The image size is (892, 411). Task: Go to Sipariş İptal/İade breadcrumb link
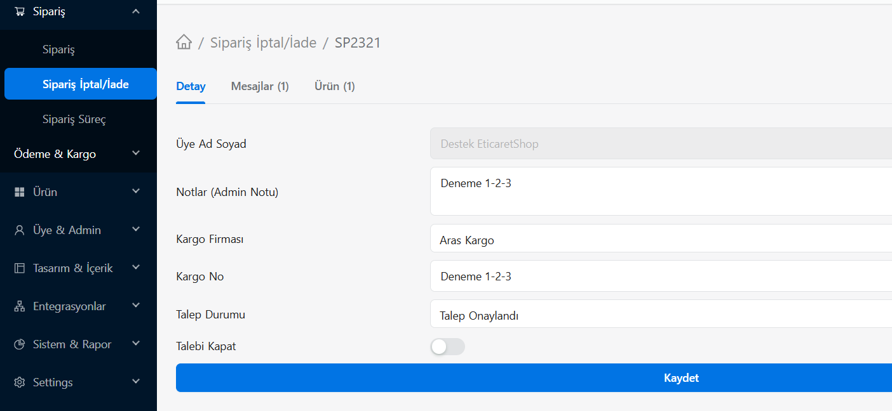coord(264,43)
